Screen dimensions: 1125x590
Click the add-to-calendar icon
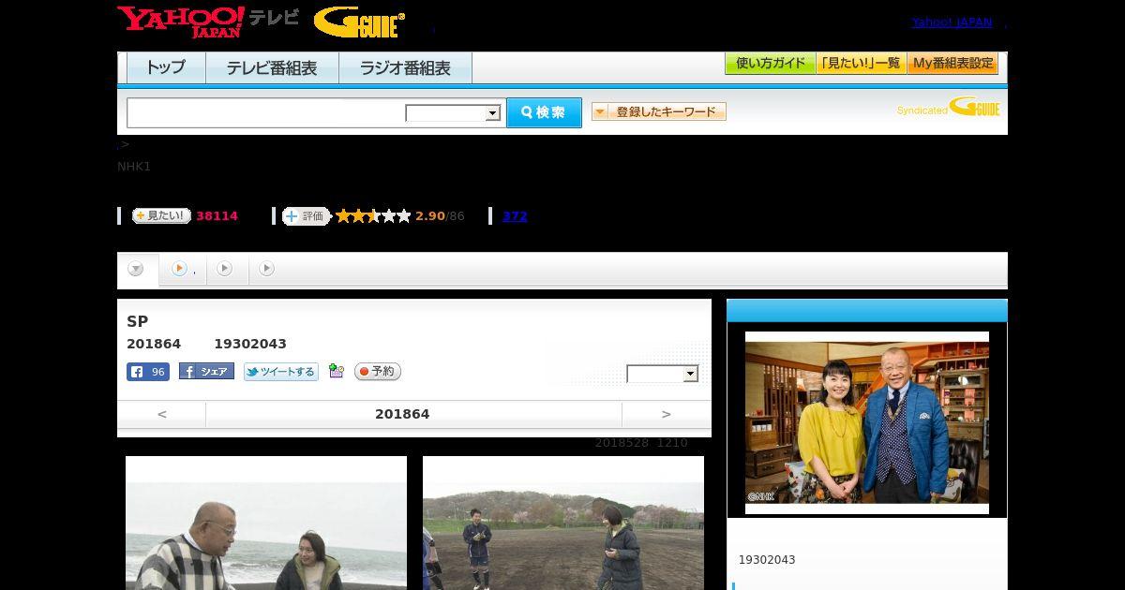coord(337,372)
